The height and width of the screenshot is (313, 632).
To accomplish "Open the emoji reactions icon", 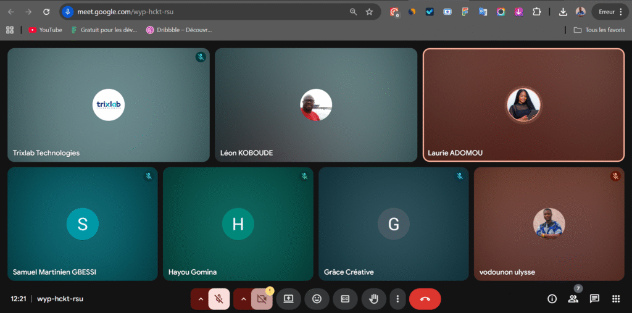I will coord(317,299).
